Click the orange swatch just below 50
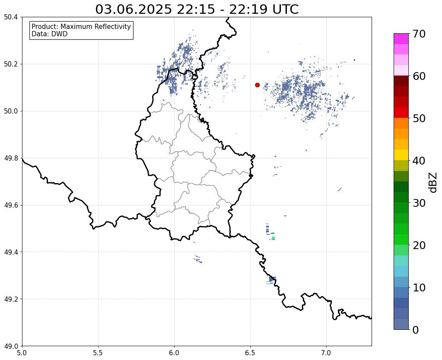Viewport: 442px width, 360px height. tap(401, 123)
